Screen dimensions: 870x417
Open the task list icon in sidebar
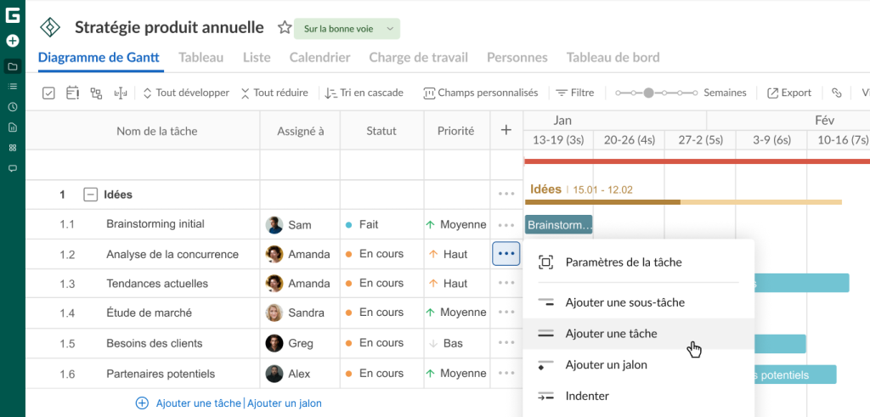pos(12,87)
